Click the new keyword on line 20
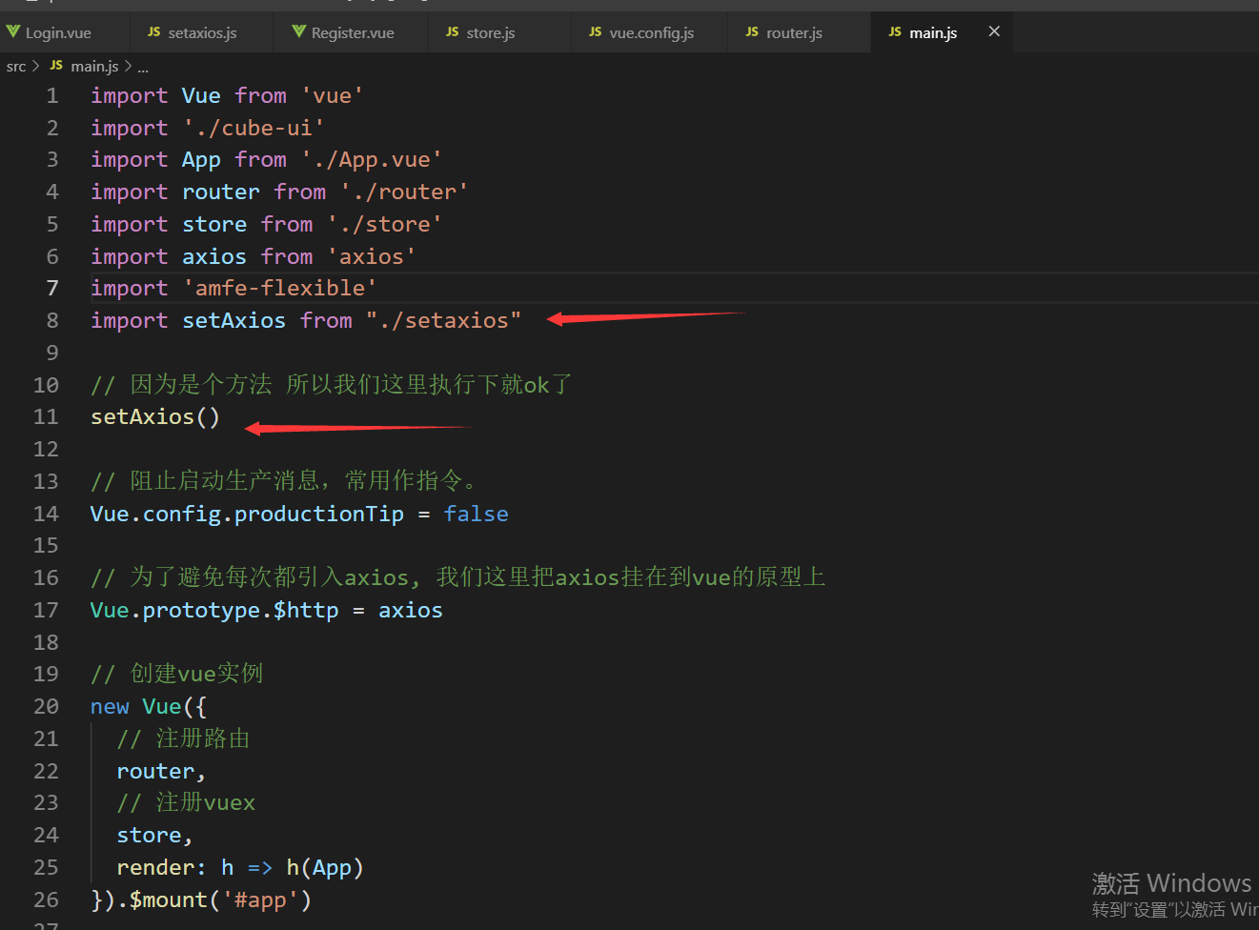1259x930 pixels. click(x=110, y=707)
